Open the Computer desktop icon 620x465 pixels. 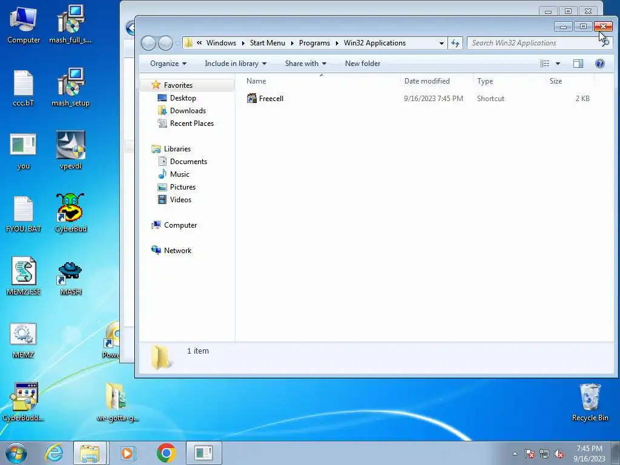(x=24, y=24)
